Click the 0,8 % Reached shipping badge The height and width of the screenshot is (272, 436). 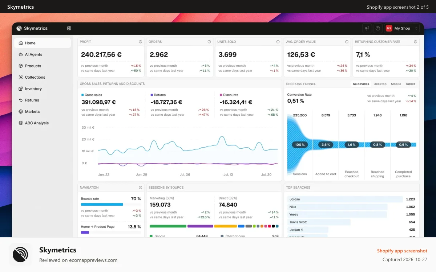click(x=378, y=144)
